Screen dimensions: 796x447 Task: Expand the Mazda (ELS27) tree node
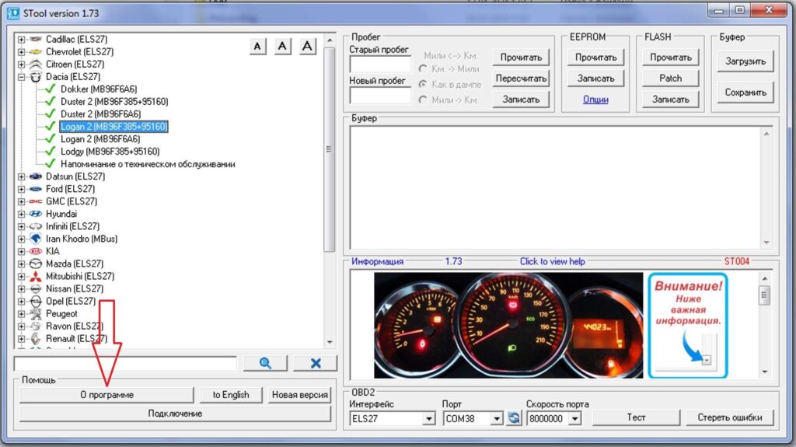pos(21,264)
